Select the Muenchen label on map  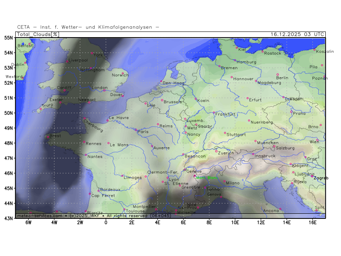tap(268, 143)
